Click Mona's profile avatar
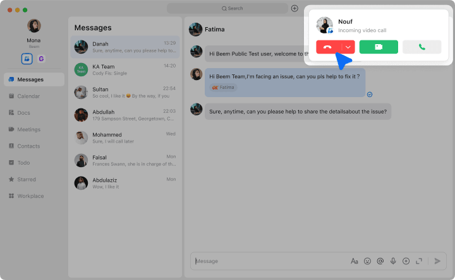 (34, 26)
